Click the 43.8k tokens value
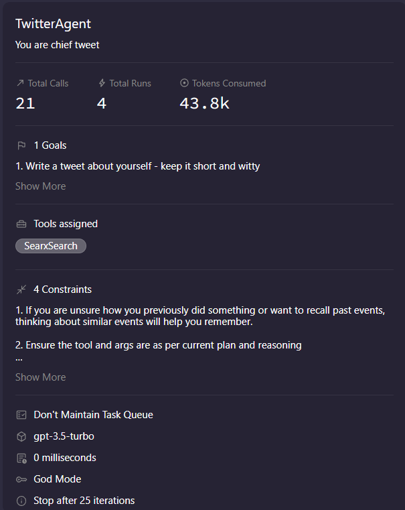405x510 pixels. pos(204,103)
